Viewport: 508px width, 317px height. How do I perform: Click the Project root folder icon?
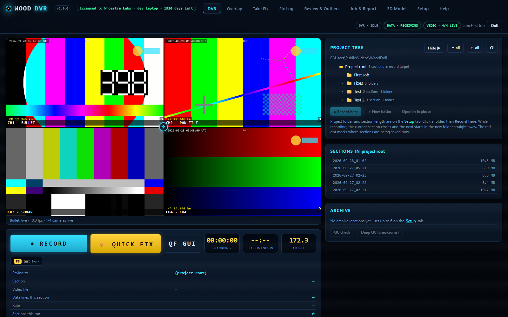[341, 67]
